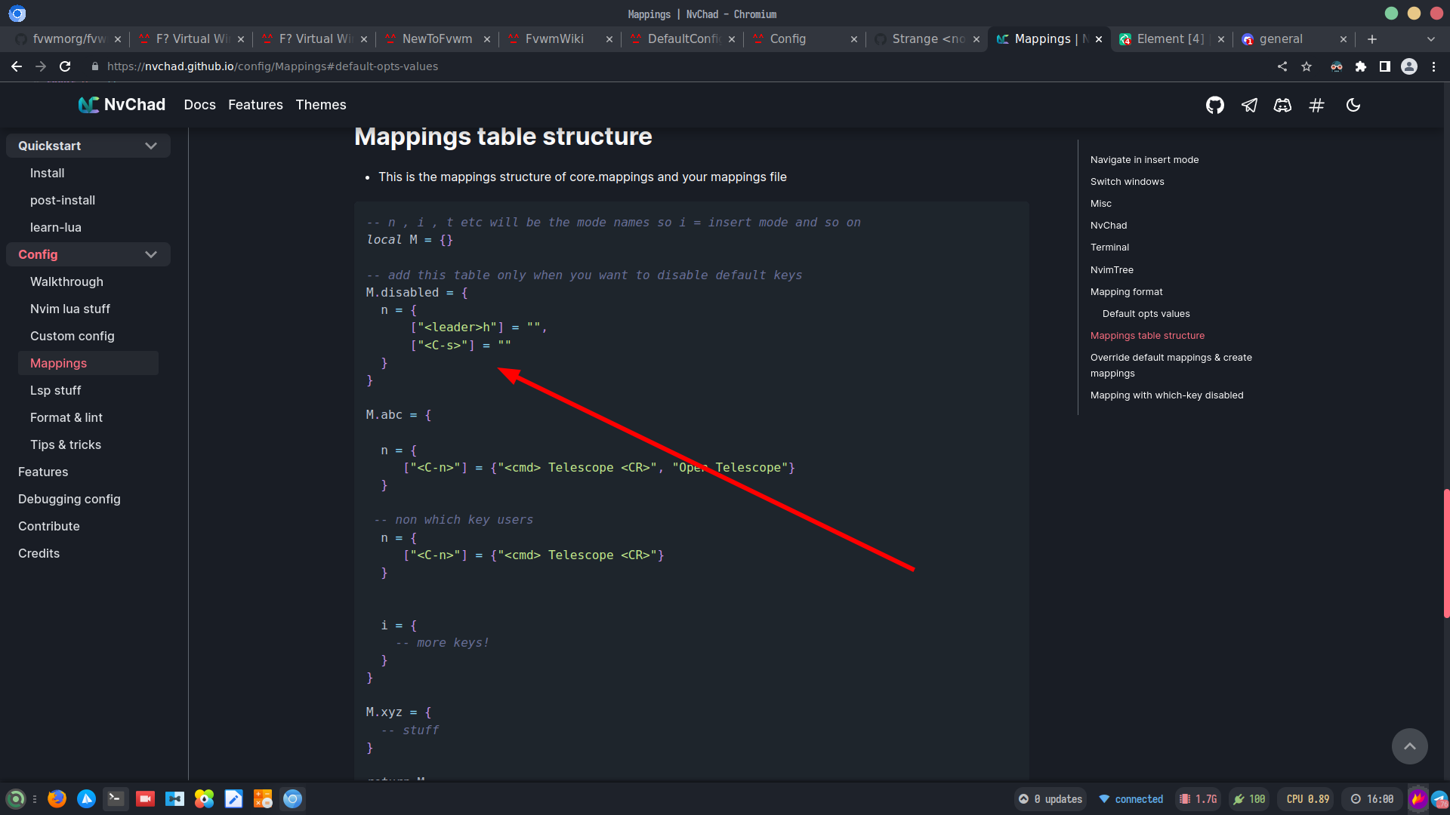
Task: Open the Discord icon in header
Action: coord(1282,105)
